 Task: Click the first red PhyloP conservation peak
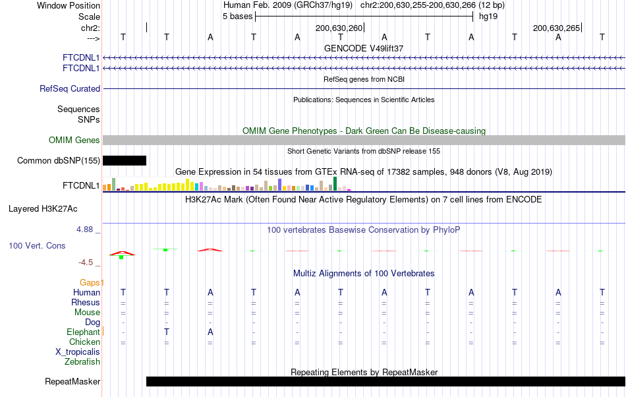[123, 253]
